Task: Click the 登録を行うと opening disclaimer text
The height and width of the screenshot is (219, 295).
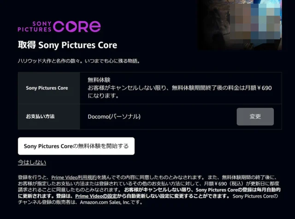Action: [x=33, y=177]
